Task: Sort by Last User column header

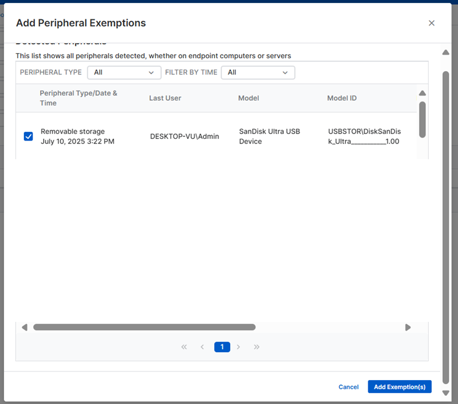Action: (165, 98)
